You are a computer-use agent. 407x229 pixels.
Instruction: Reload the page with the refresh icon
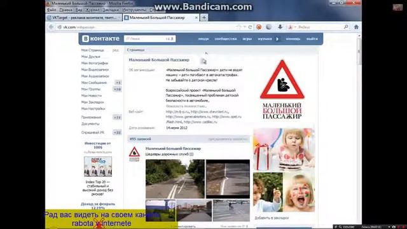click(x=250, y=27)
